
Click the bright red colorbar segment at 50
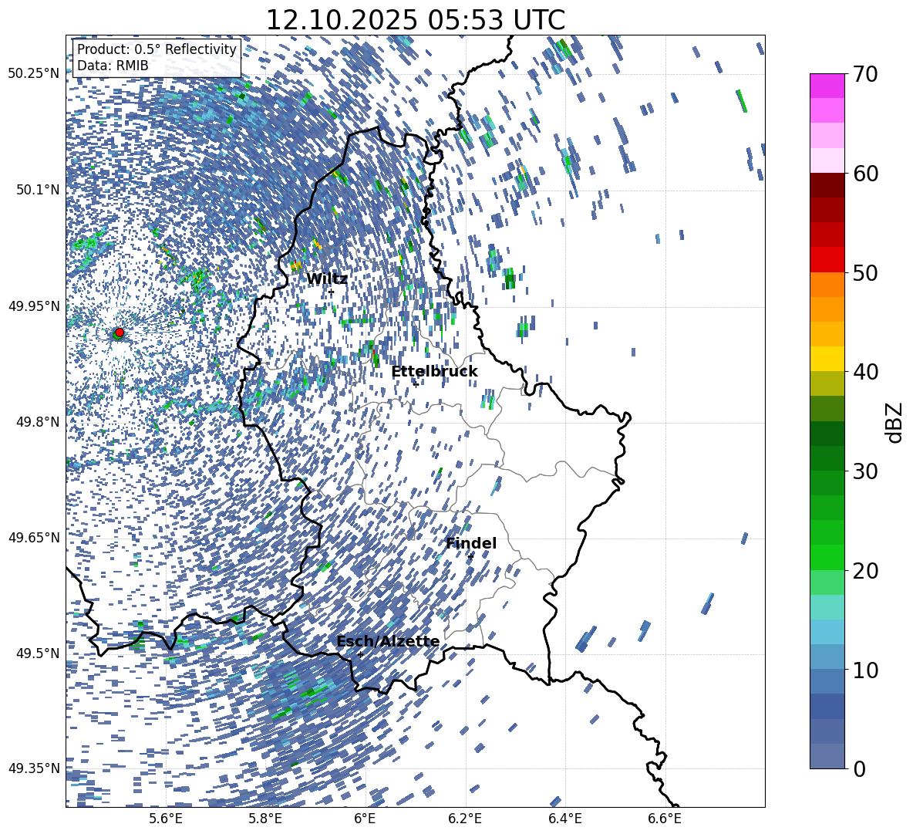(827, 259)
